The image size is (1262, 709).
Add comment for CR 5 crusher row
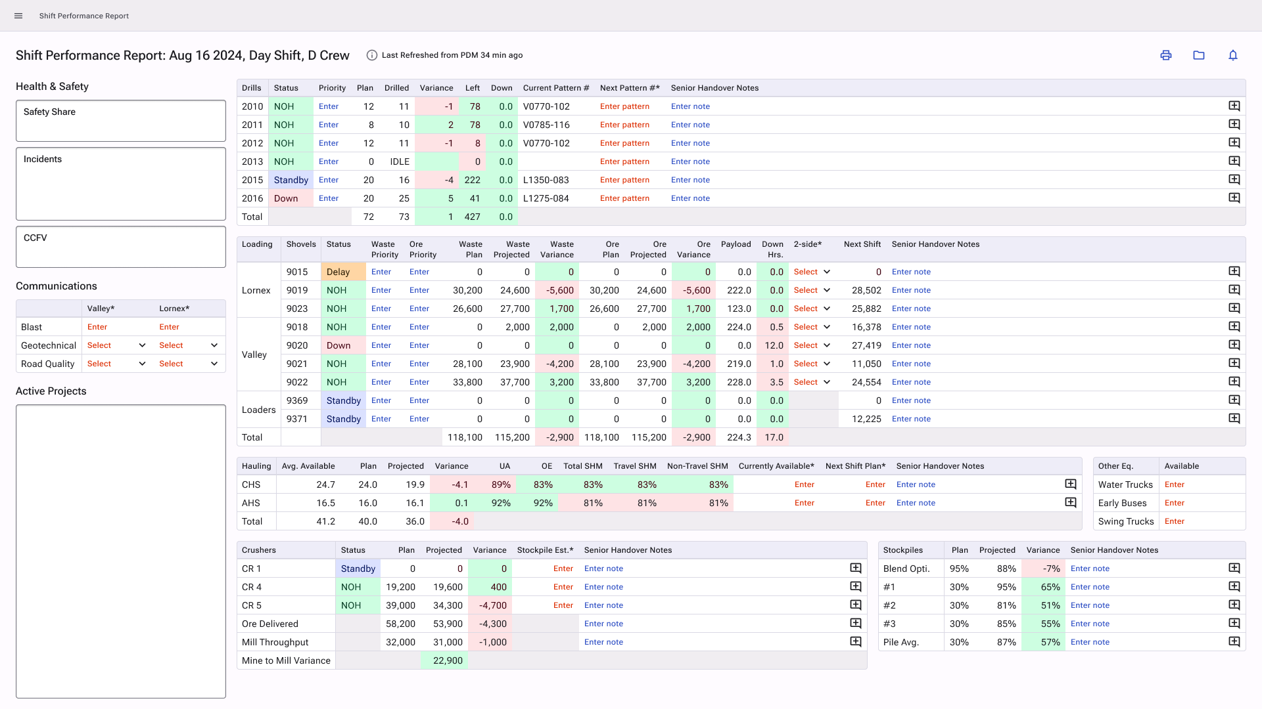[x=856, y=605]
